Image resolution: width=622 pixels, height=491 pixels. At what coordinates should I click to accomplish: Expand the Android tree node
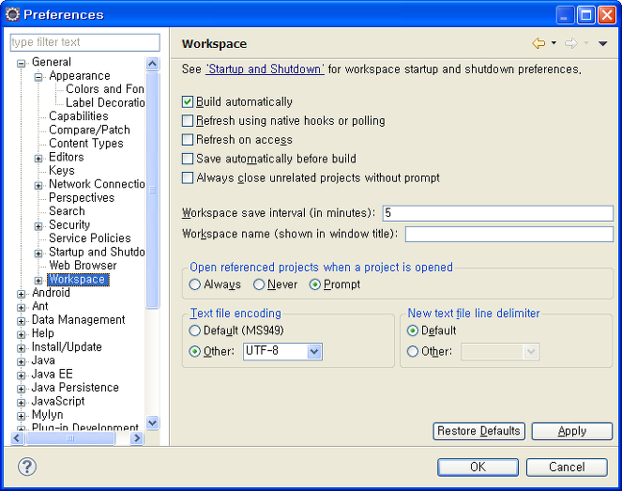pos(22,294)
